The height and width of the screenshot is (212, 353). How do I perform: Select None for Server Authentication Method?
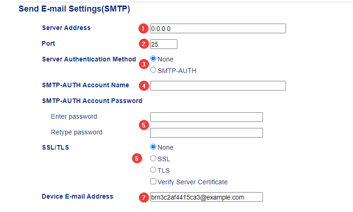point(153,59)
